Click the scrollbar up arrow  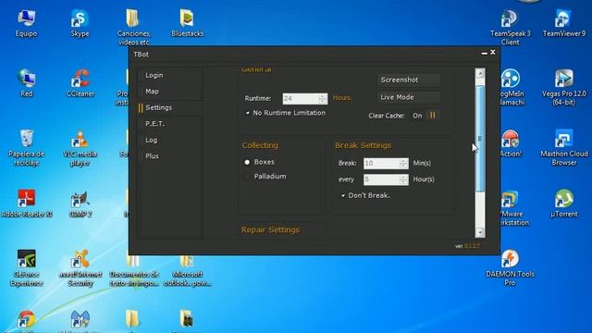[480, 73]
